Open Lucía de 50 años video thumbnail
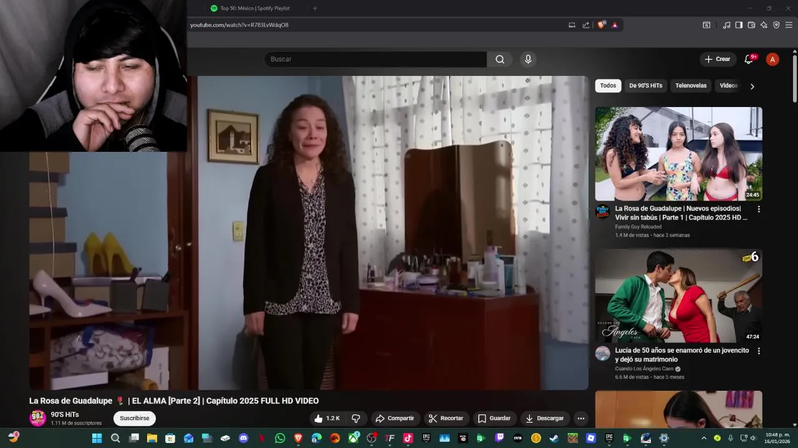This screenshot has height=448, width=798. click(678, 296)
